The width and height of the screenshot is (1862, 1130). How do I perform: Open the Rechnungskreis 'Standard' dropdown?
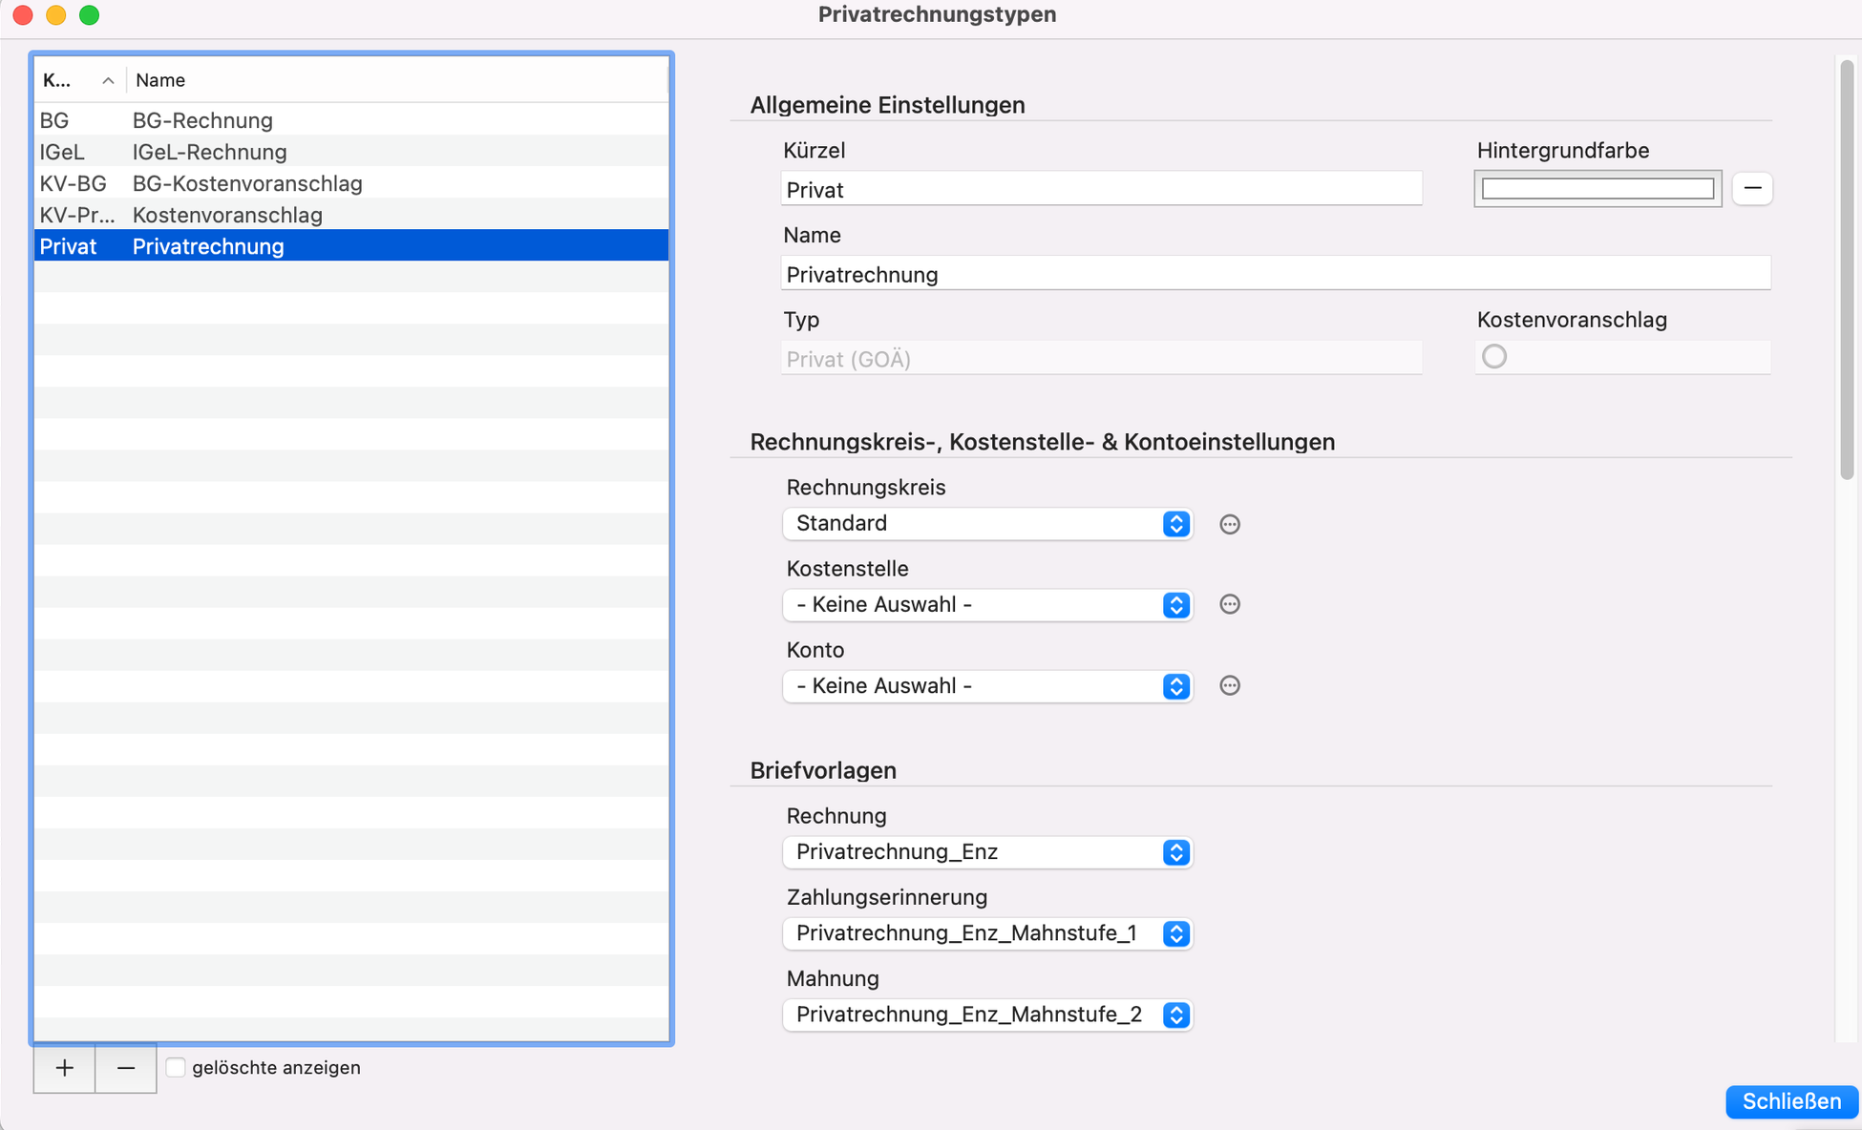987,524
